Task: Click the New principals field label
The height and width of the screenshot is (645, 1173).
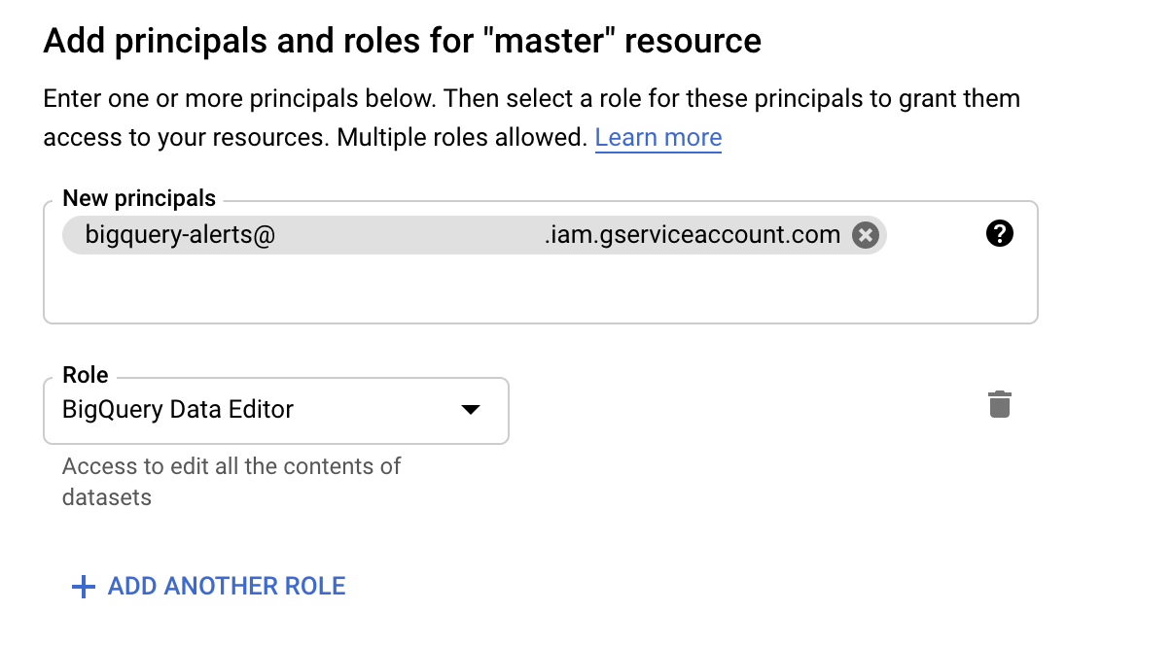Action: 139,198
